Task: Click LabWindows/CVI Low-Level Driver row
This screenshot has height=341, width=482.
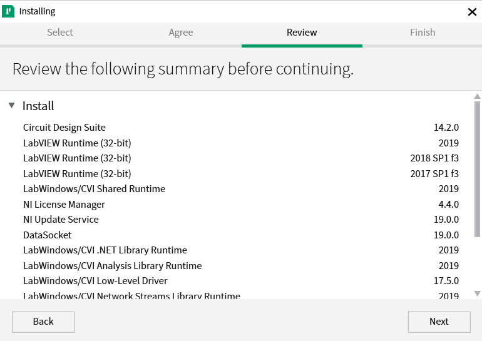Action: click(x=241, y=281)
